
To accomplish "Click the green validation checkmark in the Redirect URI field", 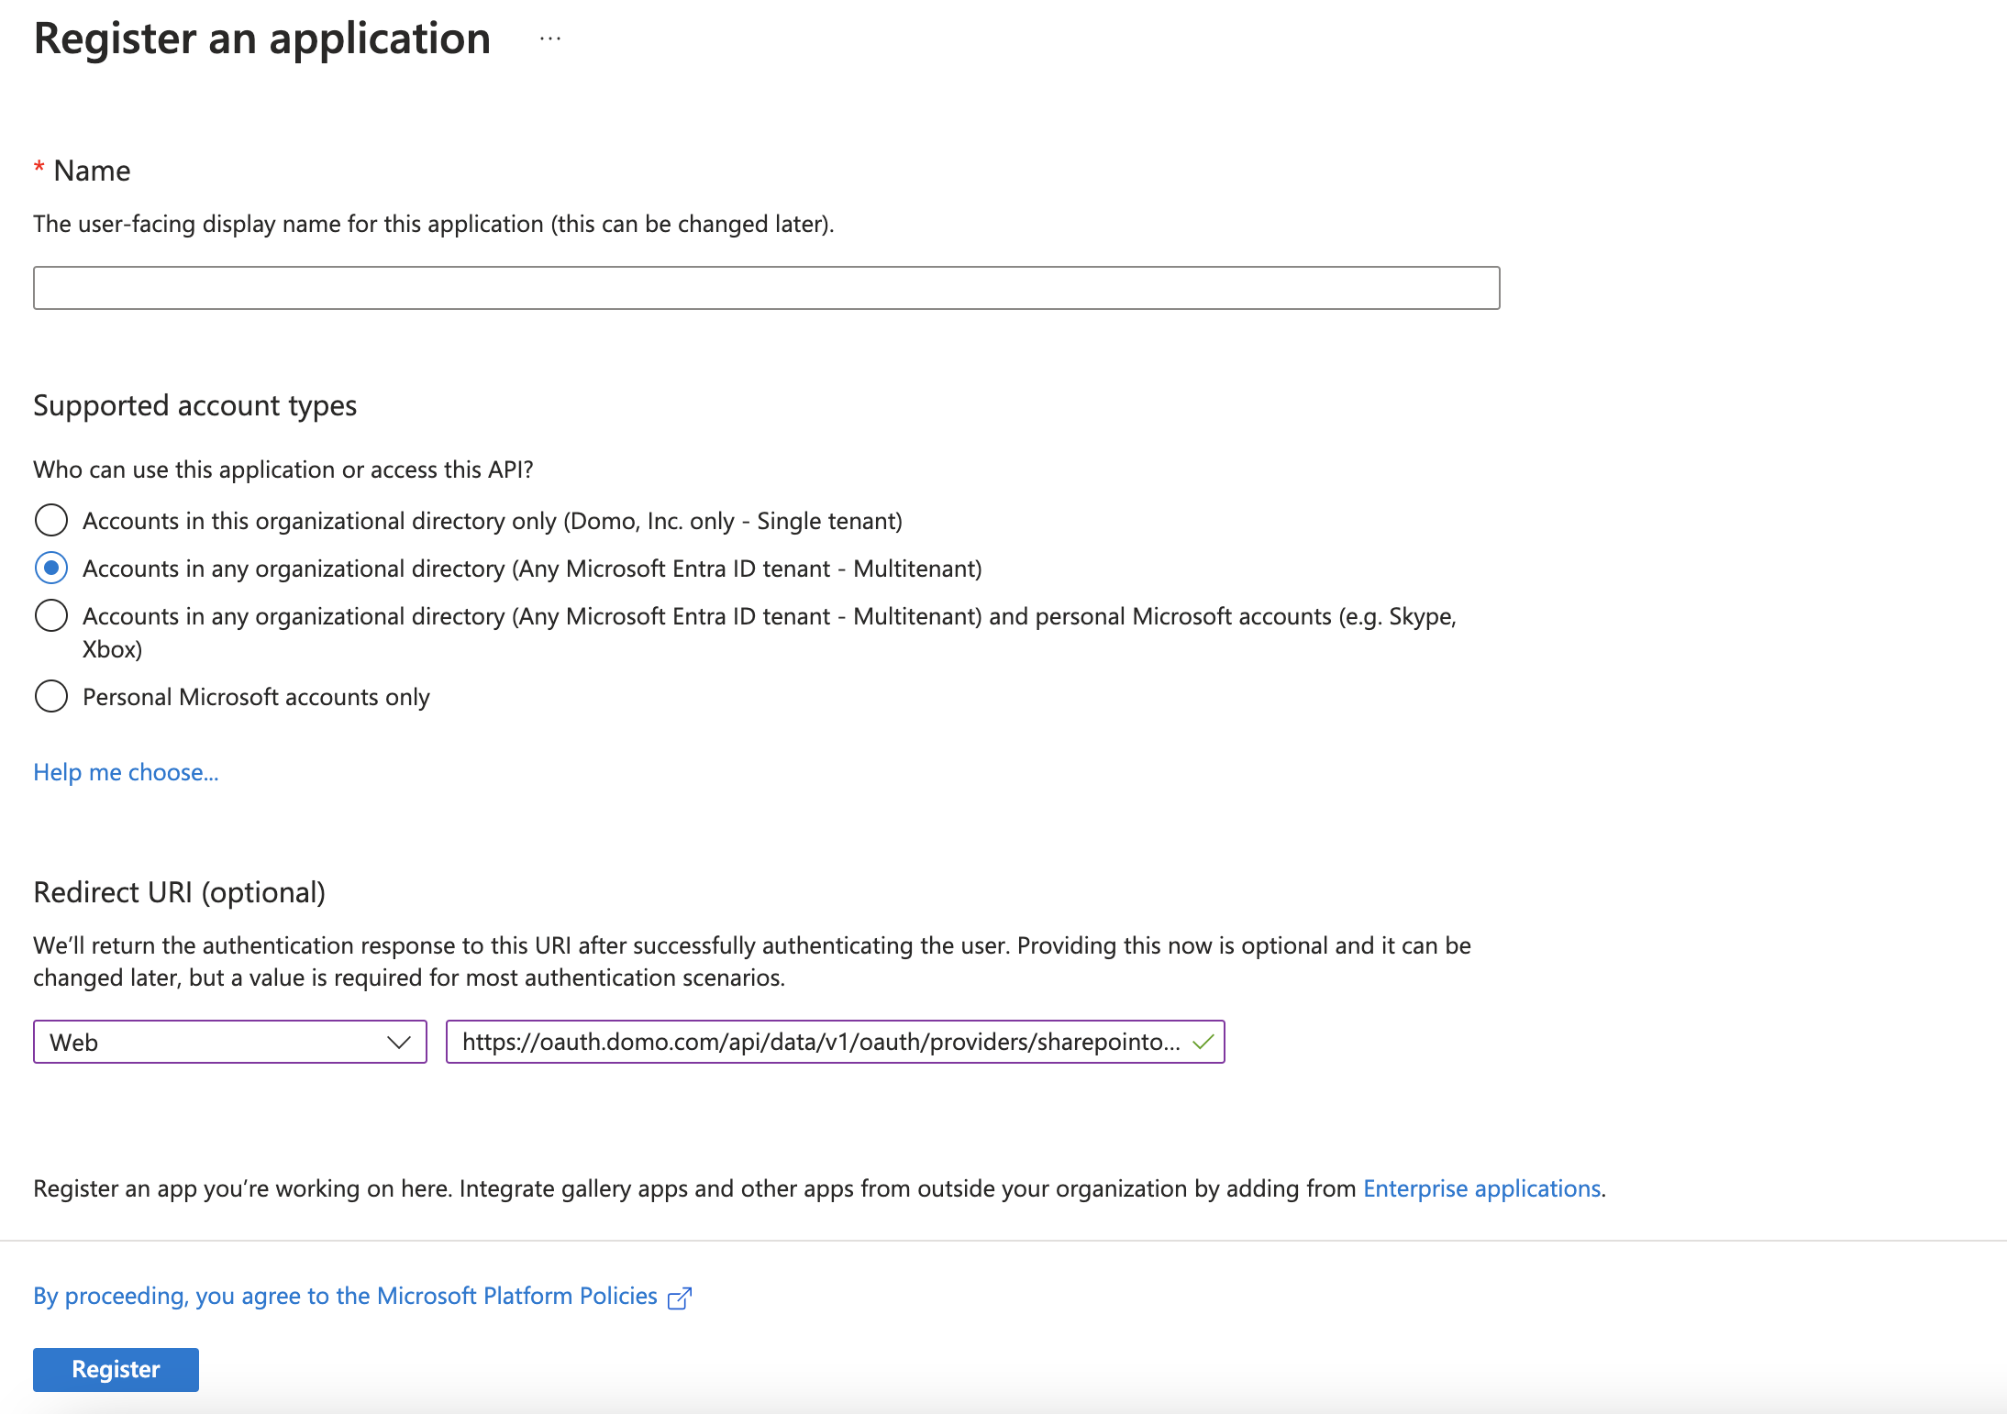I will point(1203,1042).
